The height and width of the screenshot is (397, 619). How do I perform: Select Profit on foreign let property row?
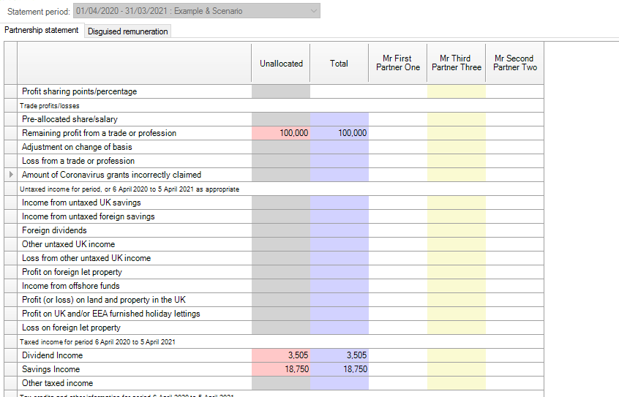(72, 272)
